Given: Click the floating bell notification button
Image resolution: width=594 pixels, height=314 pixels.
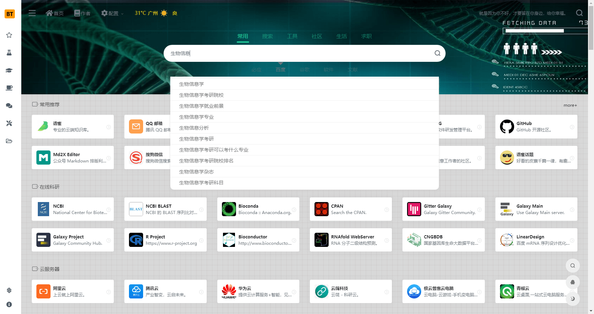Looking at the screenshot, I should pyautogui.click(x=573, y=282).
